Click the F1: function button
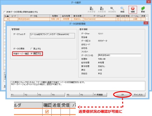Viewport: 152px width, 116px height. pos(17,95)
